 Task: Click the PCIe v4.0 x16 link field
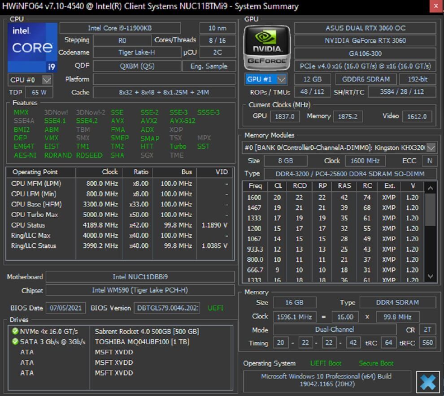(365, 66)
